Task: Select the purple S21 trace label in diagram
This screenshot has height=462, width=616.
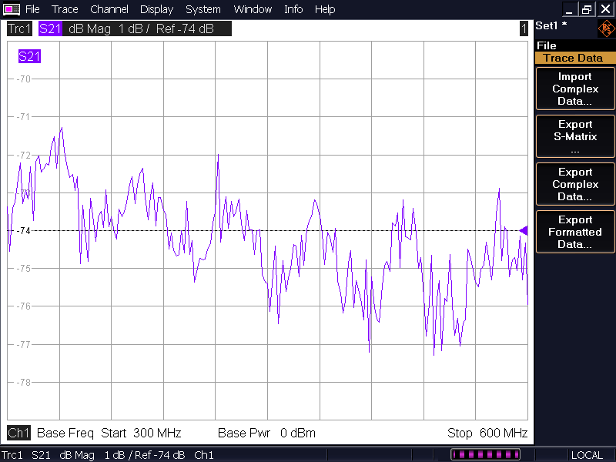Action: tap(29, 56)
